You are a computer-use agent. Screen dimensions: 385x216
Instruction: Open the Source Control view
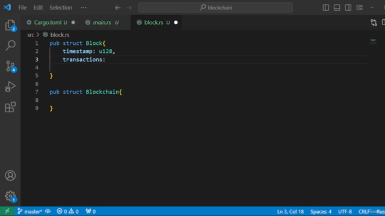[10, 66]
